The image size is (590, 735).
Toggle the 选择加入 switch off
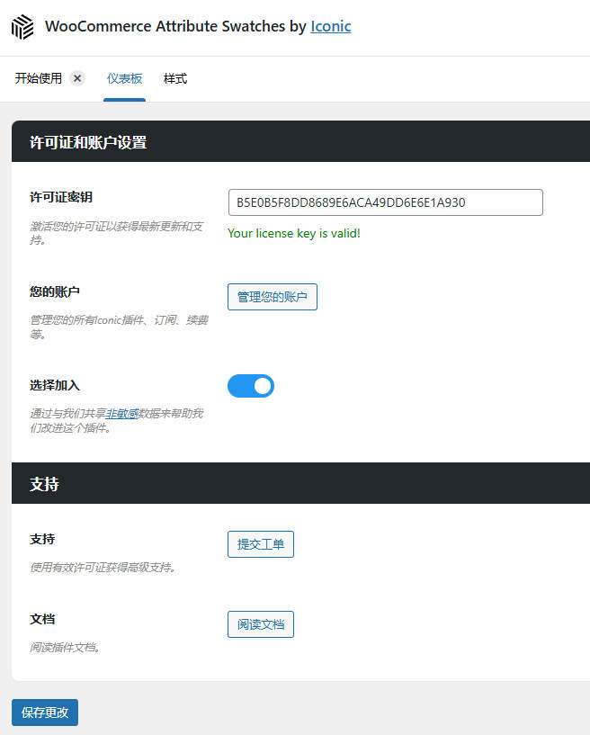pyautogui.click(x=251, y=386)
